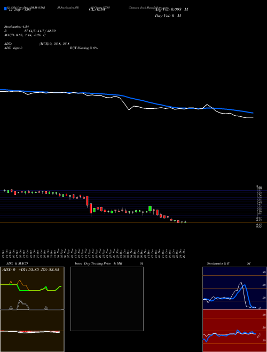This screenshot has width=267, height=352.
Task: Click the 'Day Vol: 0 M' label
Action: click(168, 15)
